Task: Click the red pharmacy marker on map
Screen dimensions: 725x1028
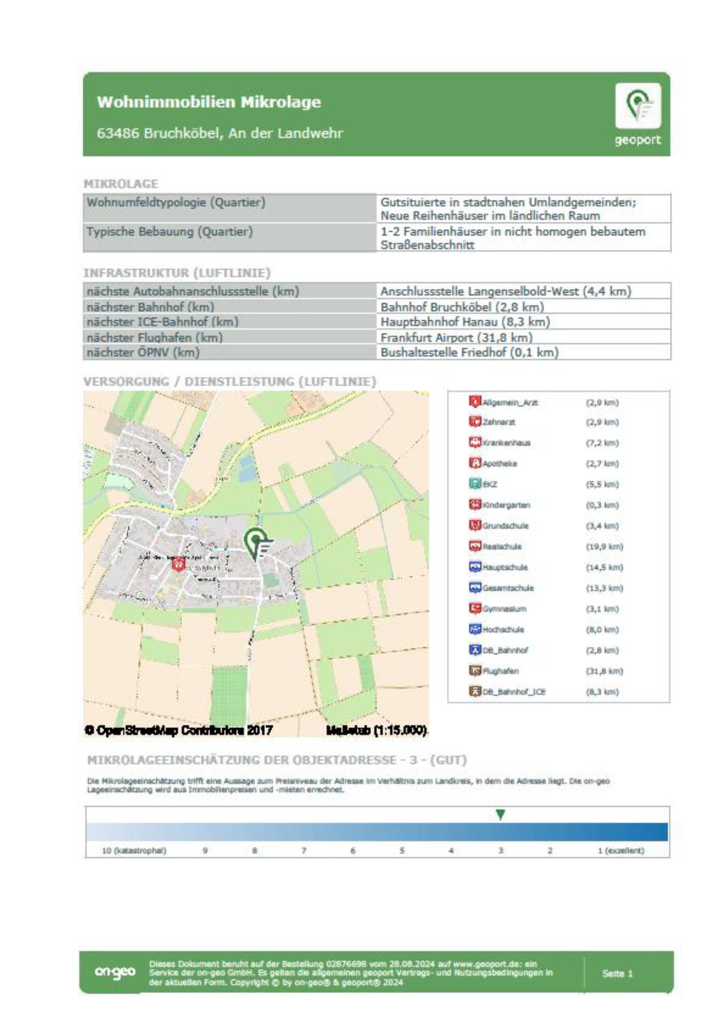Action: (178, 564)
